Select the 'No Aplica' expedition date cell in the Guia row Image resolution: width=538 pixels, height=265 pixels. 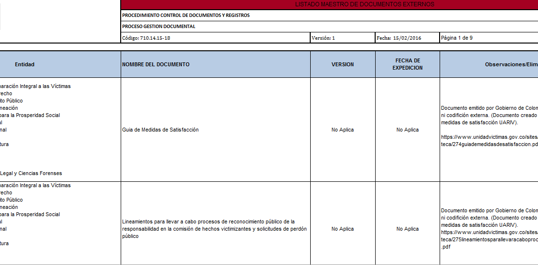point(407,130)
